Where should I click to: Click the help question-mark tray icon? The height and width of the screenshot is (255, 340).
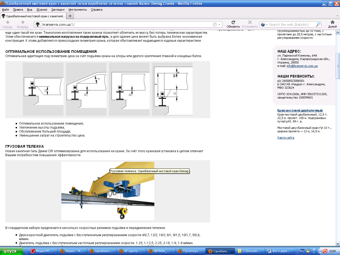pyautogui.click(x=308, y=251)
